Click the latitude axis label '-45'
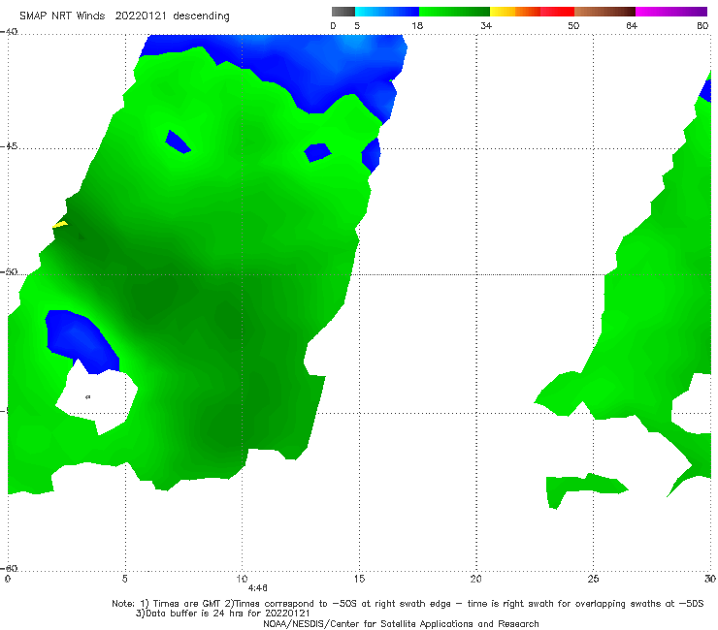 tap(9, 146)
